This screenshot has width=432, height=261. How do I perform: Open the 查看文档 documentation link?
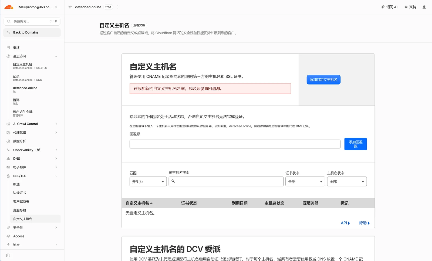pos(139,25)
